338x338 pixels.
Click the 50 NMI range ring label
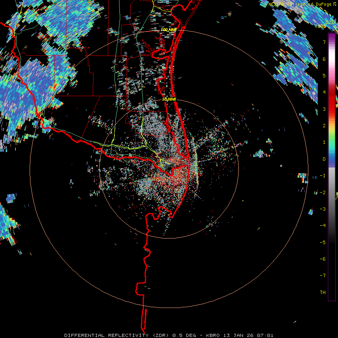coord(169,100)
